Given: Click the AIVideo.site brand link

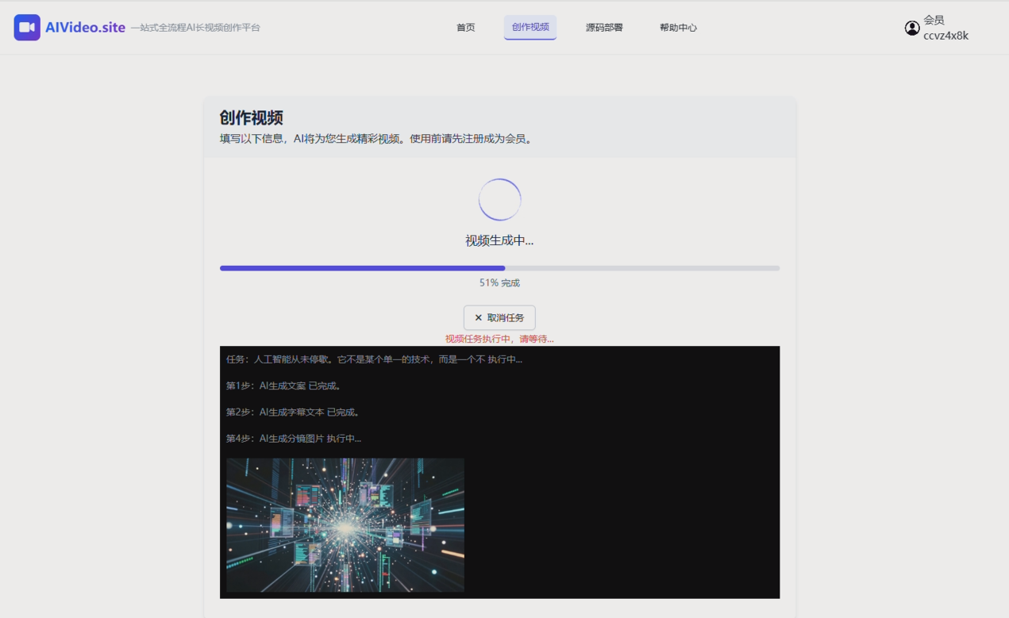Looking at the screenshot, I should 85,27.
